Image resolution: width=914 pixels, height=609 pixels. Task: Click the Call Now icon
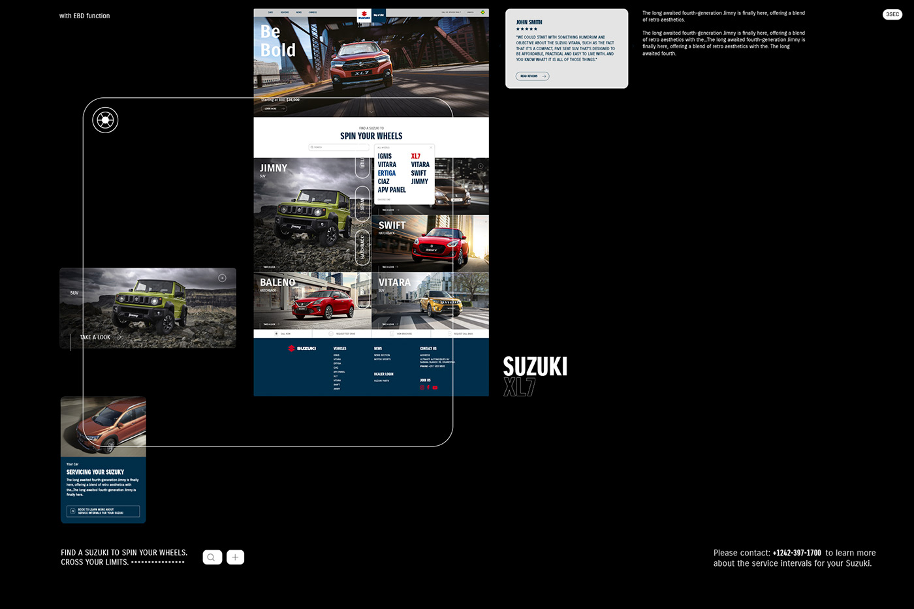pos(276,334)
